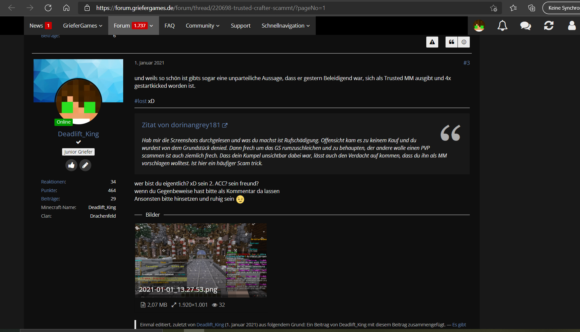Expand the GrieferGames dropdown menu
Image resolution: width=580 pixels, height=332 pixels.
[x=83, y=26]
